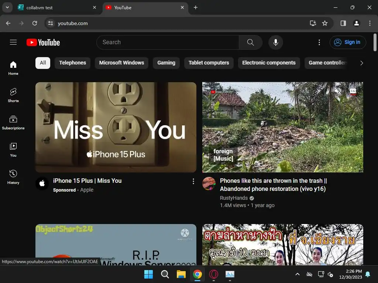Open R.I.P Windows Server thumbnail

(x=116, y=245)
